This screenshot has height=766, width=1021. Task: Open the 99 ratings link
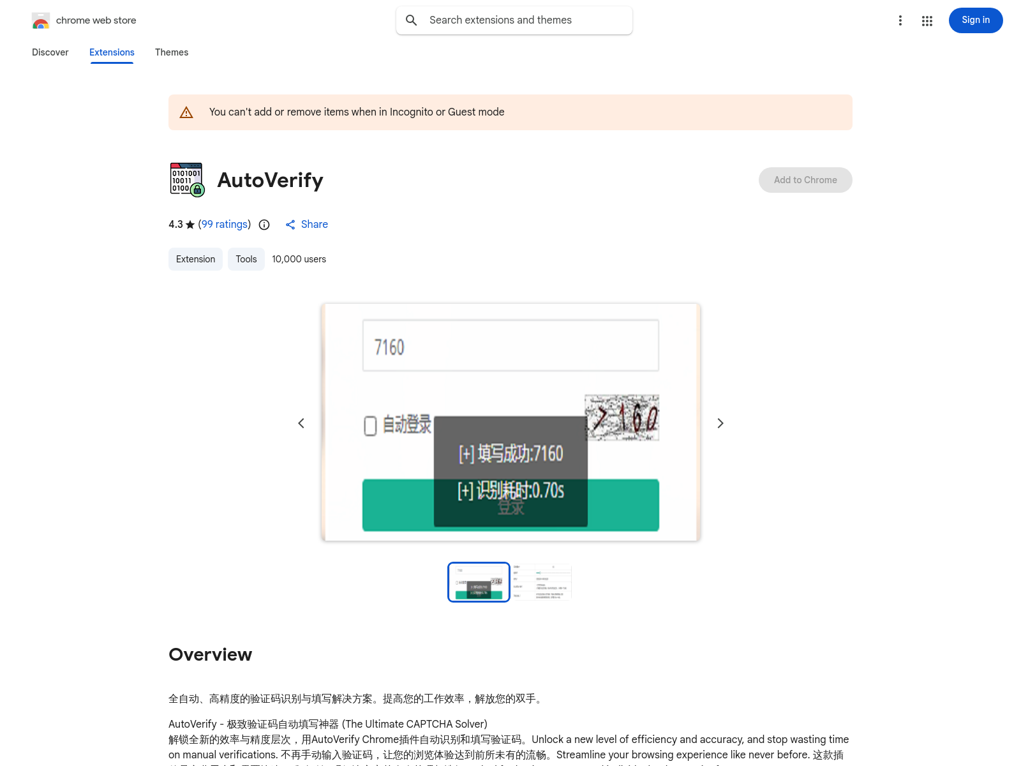(x=225, y=224)
